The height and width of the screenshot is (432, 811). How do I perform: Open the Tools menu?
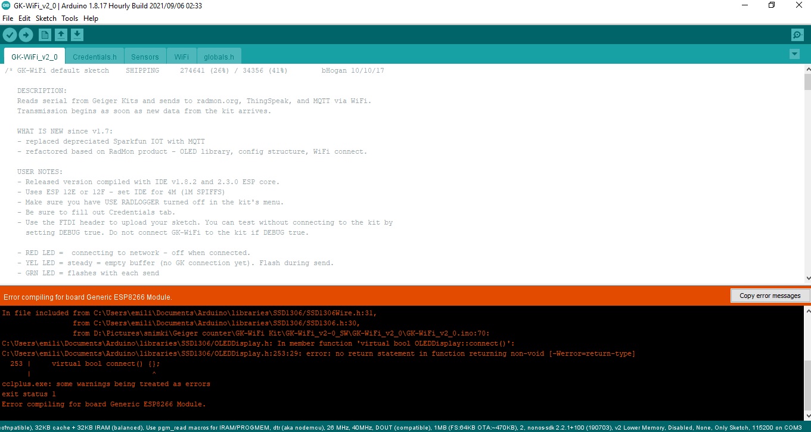pos(70,18)
